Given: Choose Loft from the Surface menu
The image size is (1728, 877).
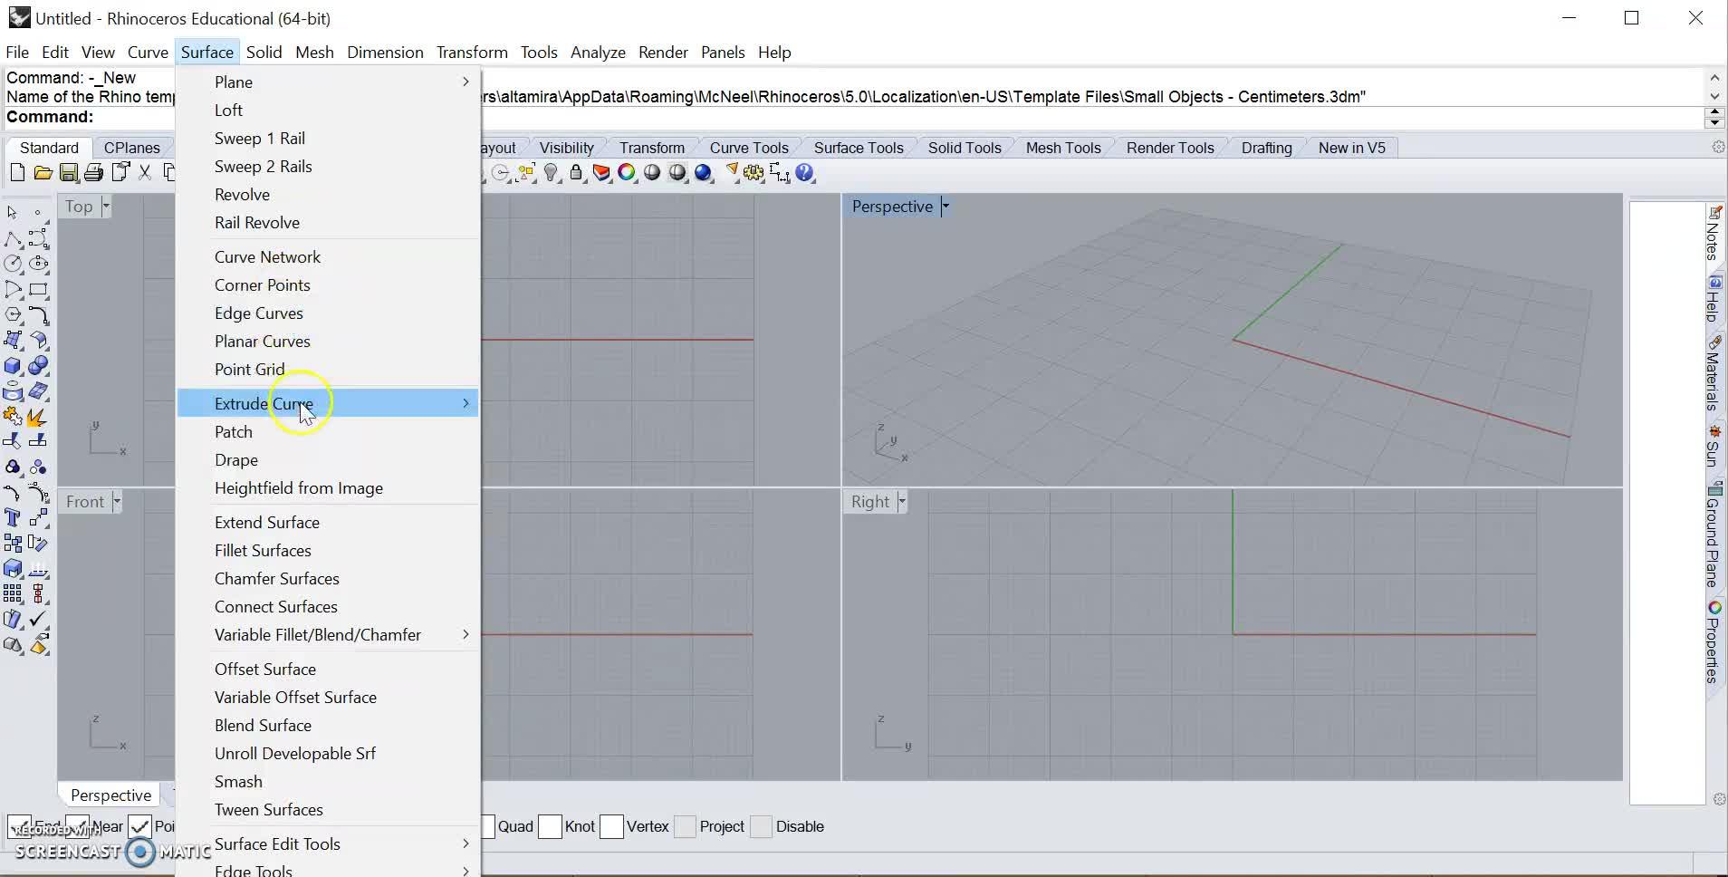Looking at the screenshot, I should (x=228, y=111).
